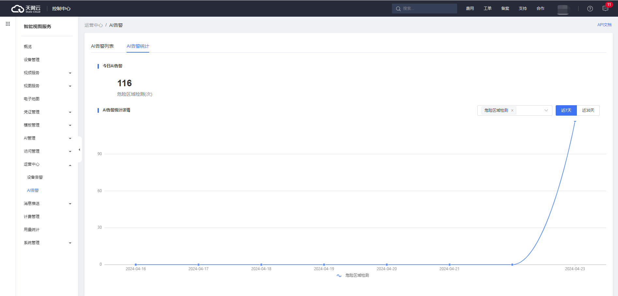The height and width of the screenshot is (296, 618).
Task: Open the alarm type dropdown
Action: pyautogui.click(x=546, y=110)
